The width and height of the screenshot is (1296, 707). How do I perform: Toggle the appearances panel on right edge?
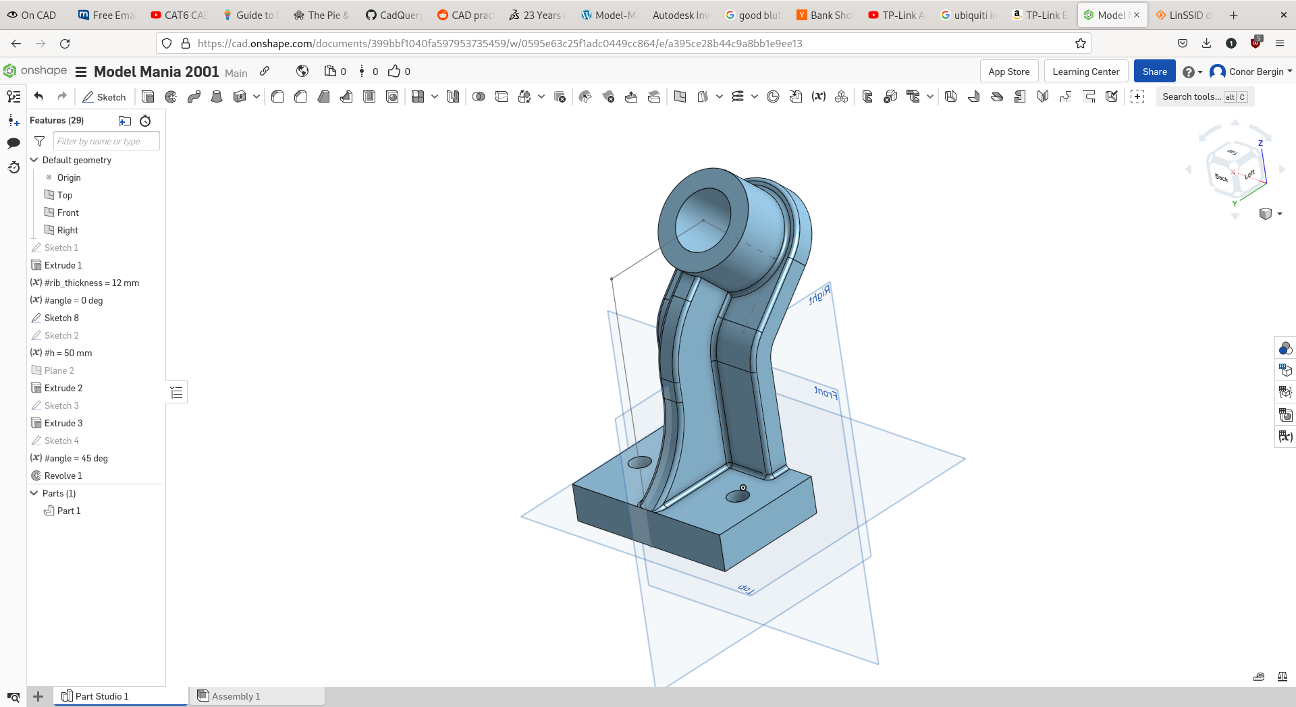pos(1285,349)
